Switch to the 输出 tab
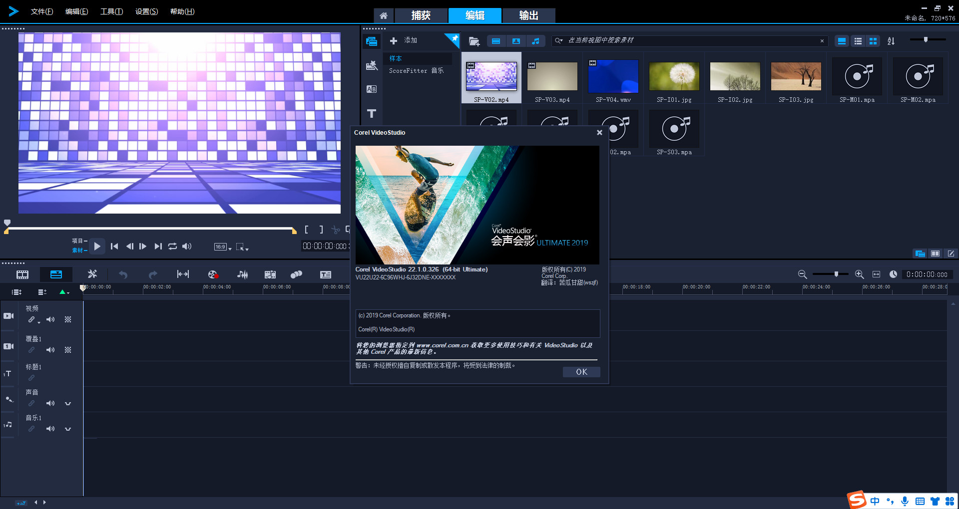Viewport: 959px width, 509px height. [528, 15]
